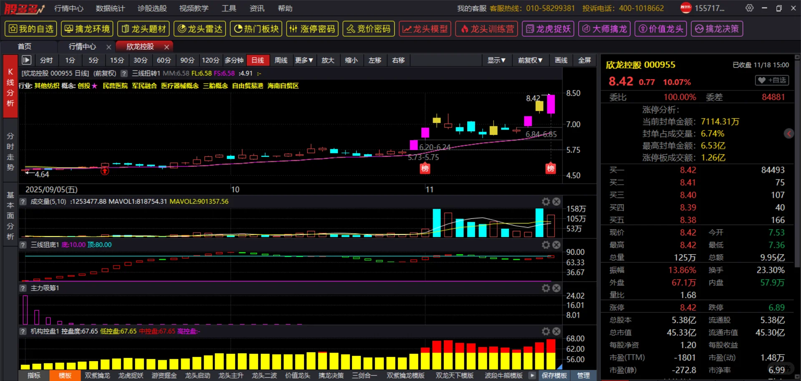Click the 缩小 zoom-out button
The image size is (801, 381).
[x=351, y=60]
